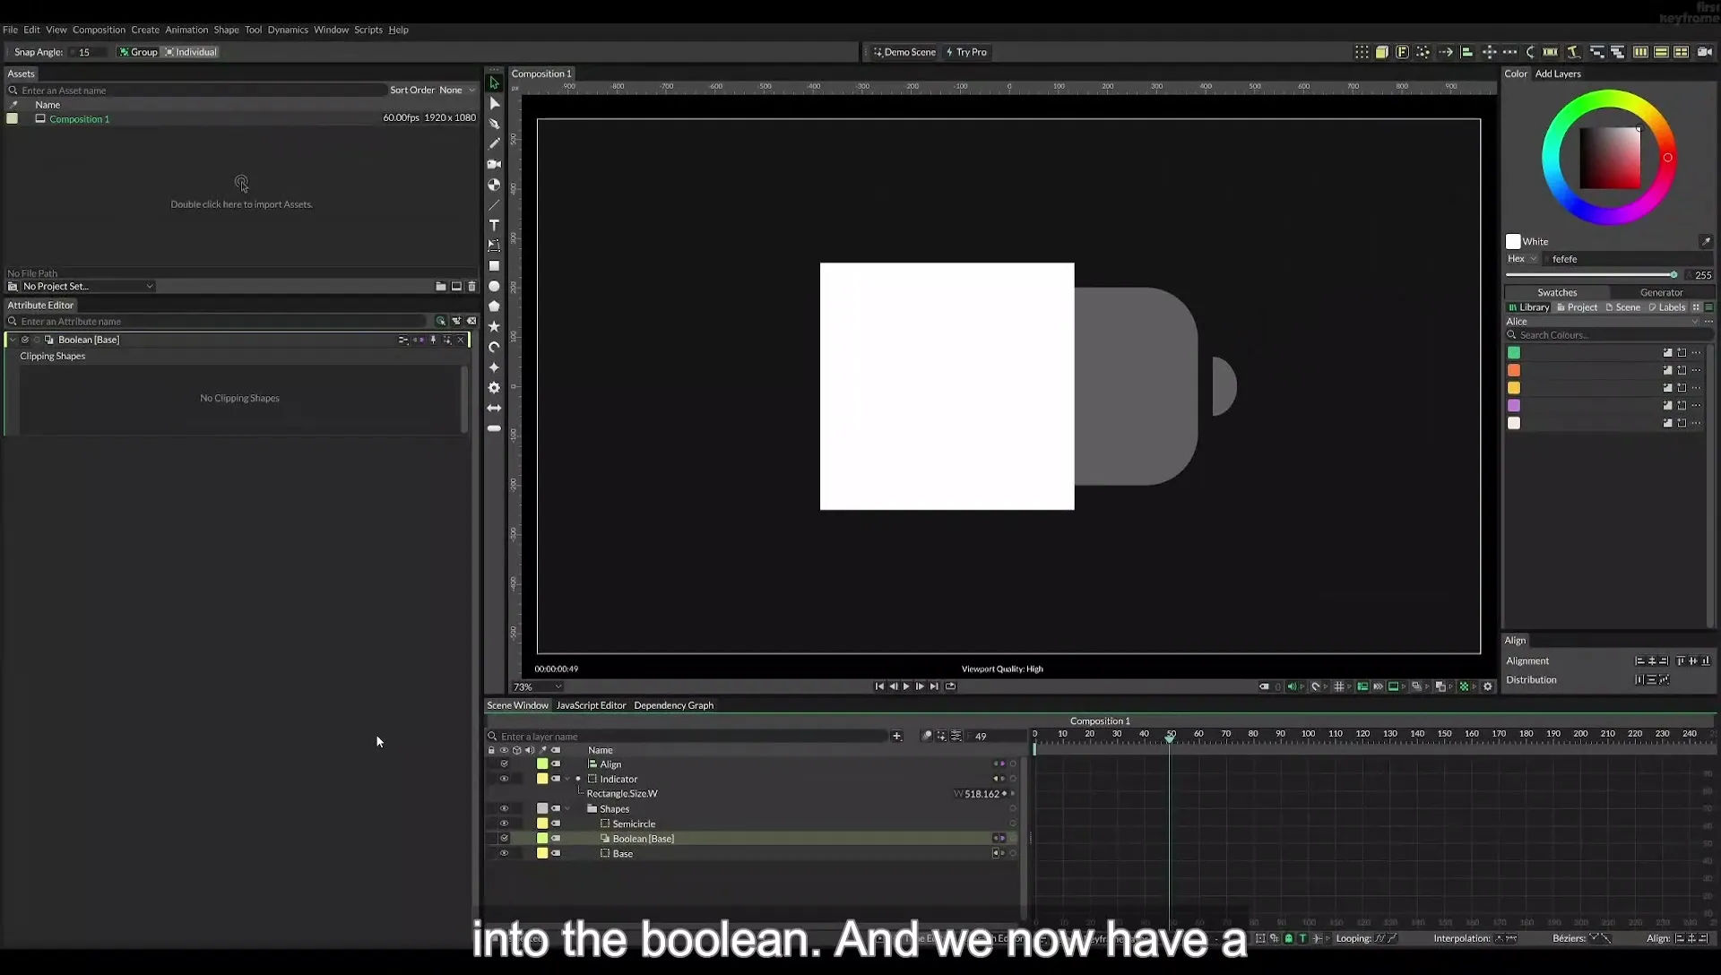Open the Animation menu
The height and width of the screenshot is (975, 1721).
186,30
